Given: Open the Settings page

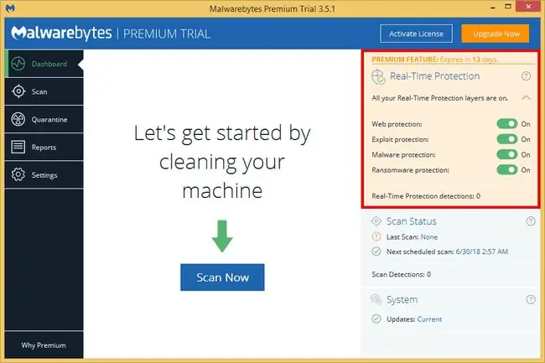Looking at the screenshot, I should [44, 174].
